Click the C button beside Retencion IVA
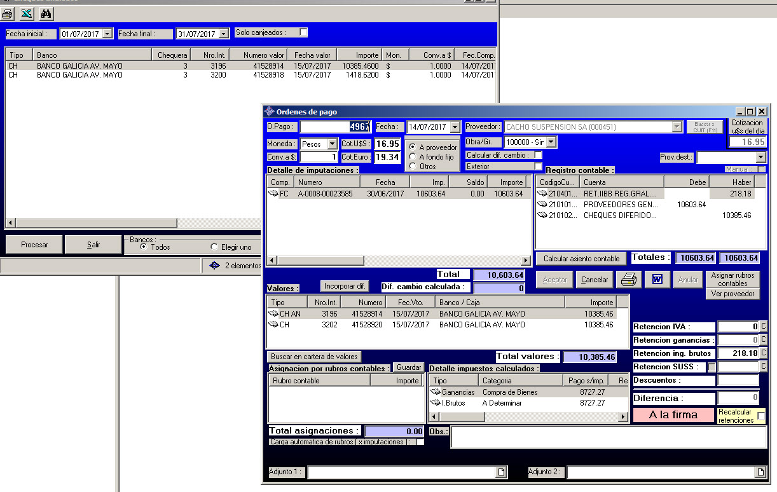The width and height of the screenshot is (777, 492). point(763,327)
